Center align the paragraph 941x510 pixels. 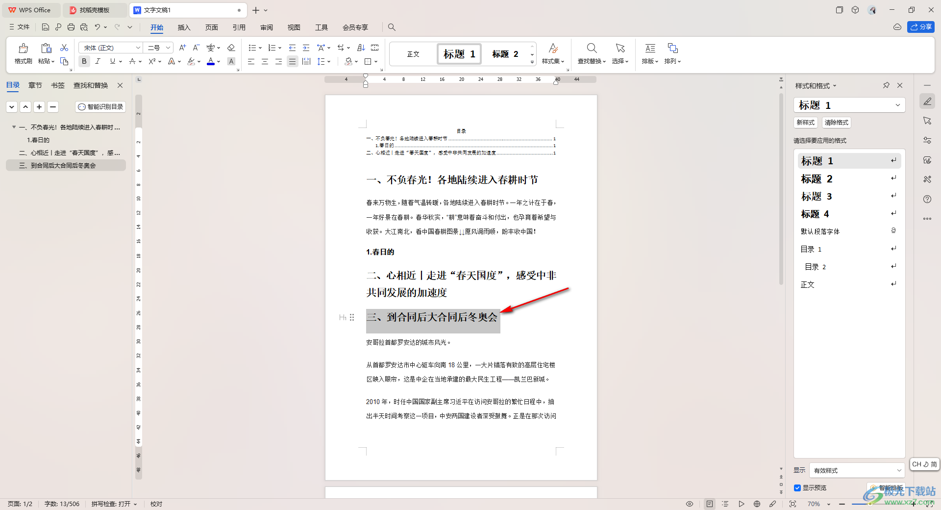(x=265, y=61)
